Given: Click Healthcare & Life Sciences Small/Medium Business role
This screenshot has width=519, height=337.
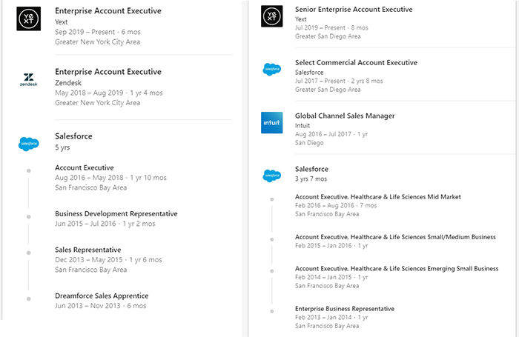Looking at the screenshot, I should tap(394, 236).
